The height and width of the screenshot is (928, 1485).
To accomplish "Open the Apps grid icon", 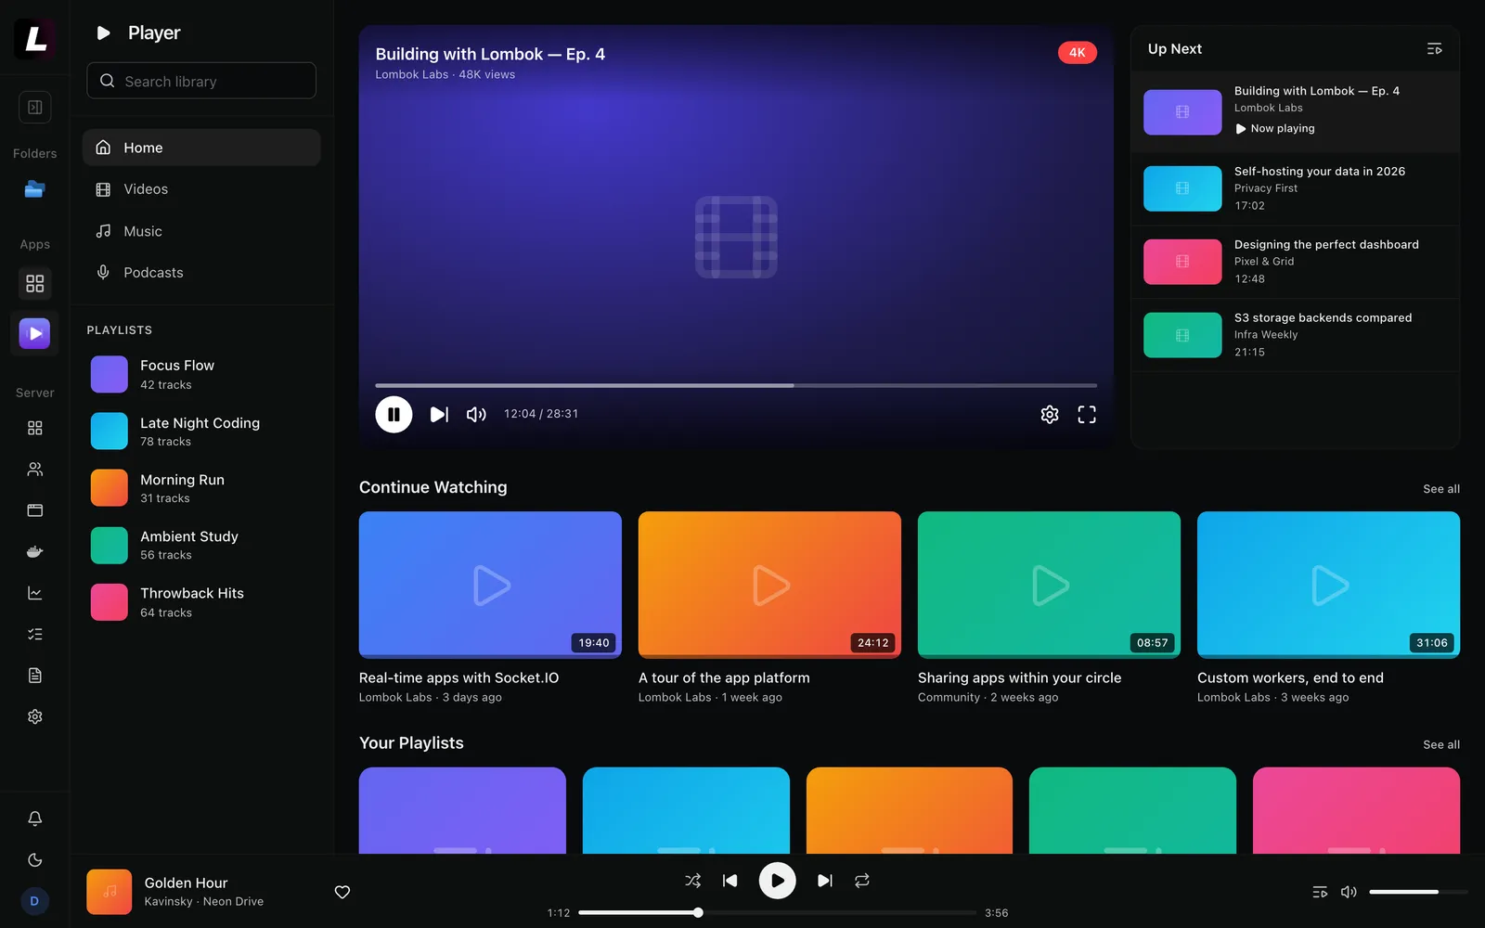I will coord(34,283).
